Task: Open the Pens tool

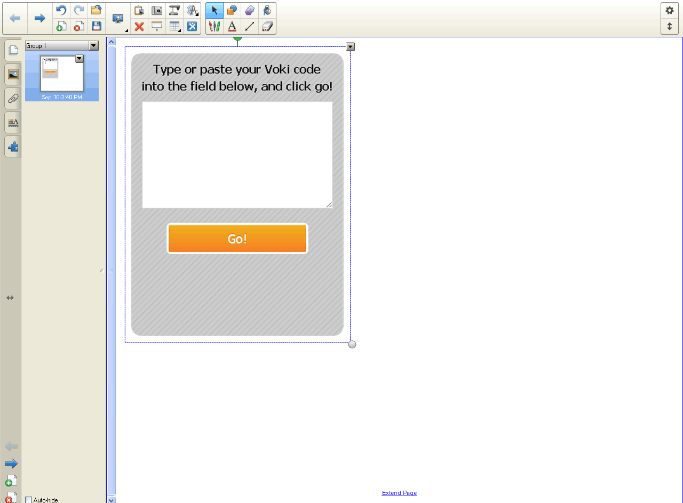Action: tap(214, 26)
